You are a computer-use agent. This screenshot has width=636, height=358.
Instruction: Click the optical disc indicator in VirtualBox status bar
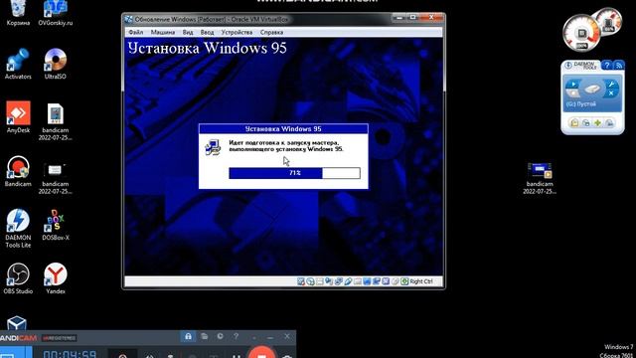[x=310, y=281]
